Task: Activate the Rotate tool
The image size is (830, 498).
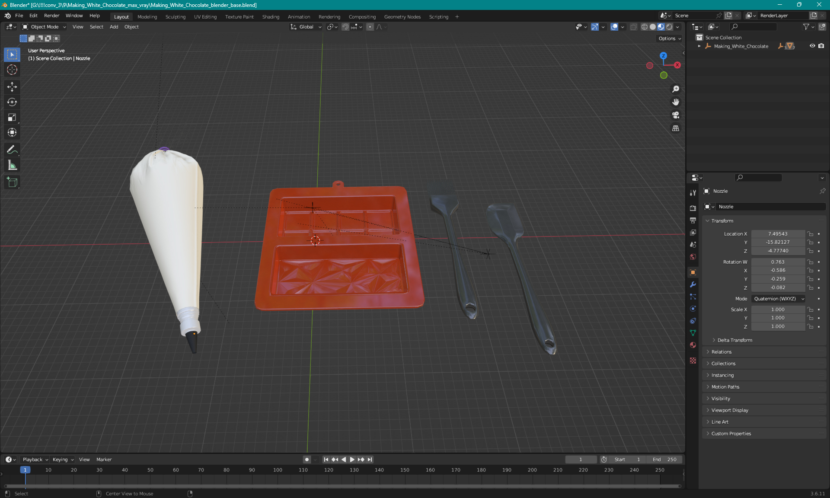Action: coord(12,102)
